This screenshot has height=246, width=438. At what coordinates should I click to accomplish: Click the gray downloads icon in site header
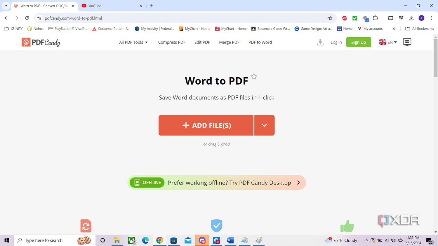click(x=320, y=42)
